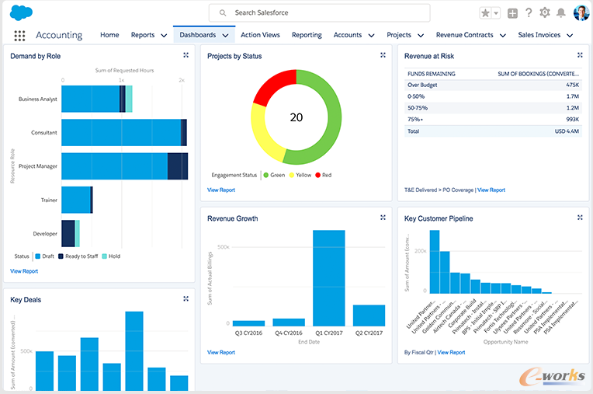
Task: Click the Project Manager Ready to Staff segment
Action: pyautogui.click(x=178, y=166)
